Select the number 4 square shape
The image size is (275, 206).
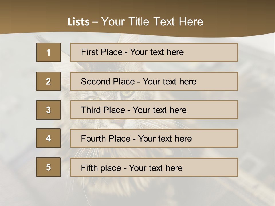(x=48, y=138)
